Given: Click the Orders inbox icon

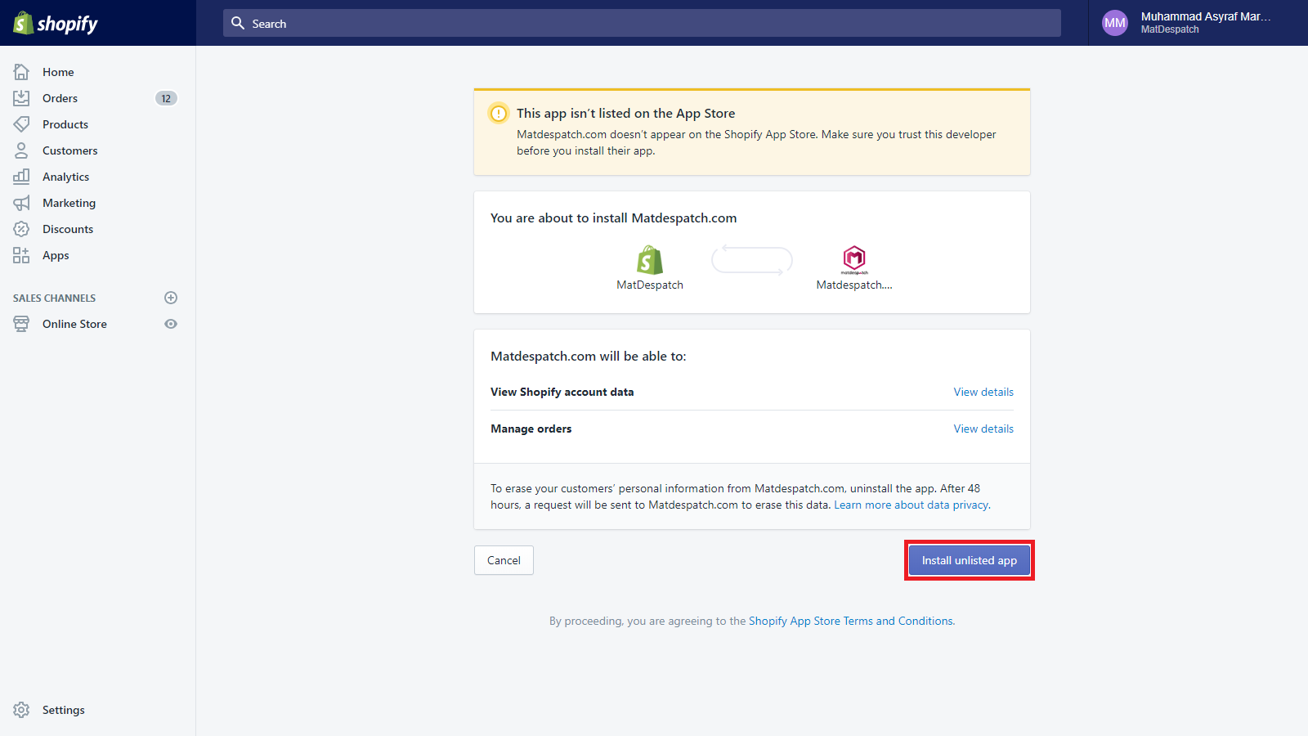Looking at the screenshot, I should 21,98.
